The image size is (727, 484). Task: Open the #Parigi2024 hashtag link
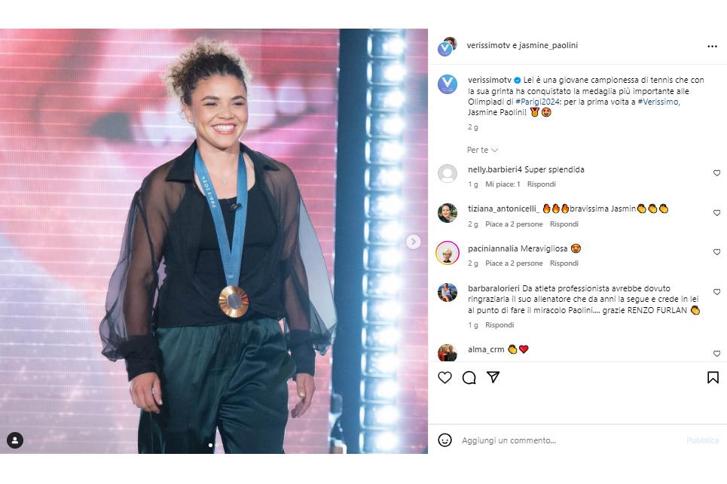pos(538,102)
